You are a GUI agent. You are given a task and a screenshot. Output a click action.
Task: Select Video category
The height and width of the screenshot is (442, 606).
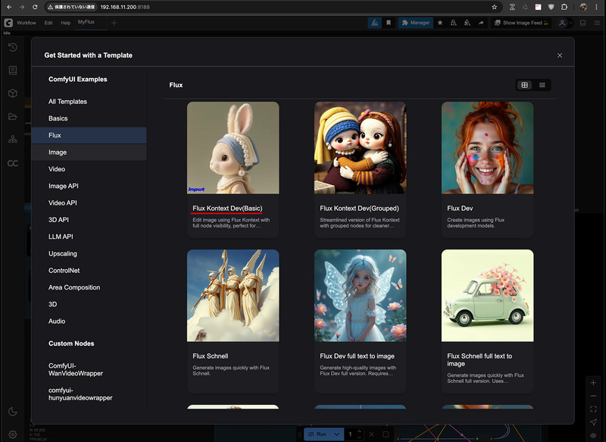pyautogui.click(x=89, y=169)
